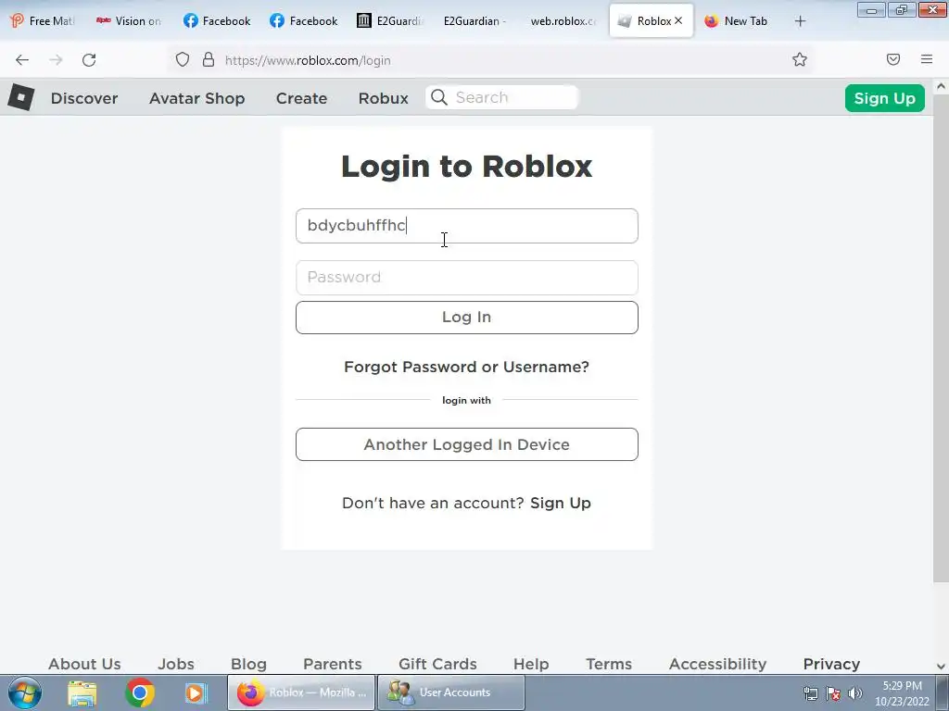Click the Log In button
The width and height of the screenshot is (949, 711).
point(467,318)
